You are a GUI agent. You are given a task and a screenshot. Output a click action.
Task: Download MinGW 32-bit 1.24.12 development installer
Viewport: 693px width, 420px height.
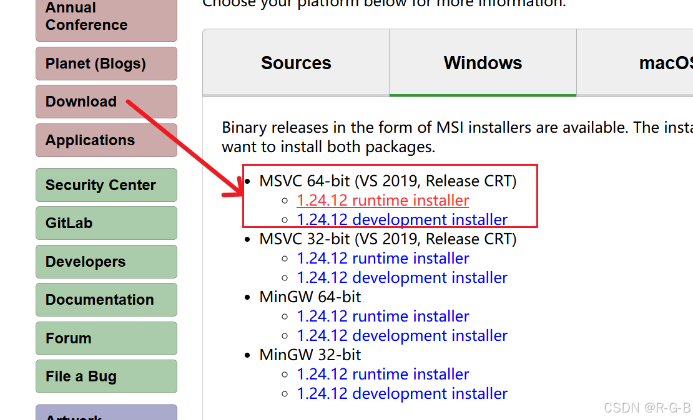(402, 393)
